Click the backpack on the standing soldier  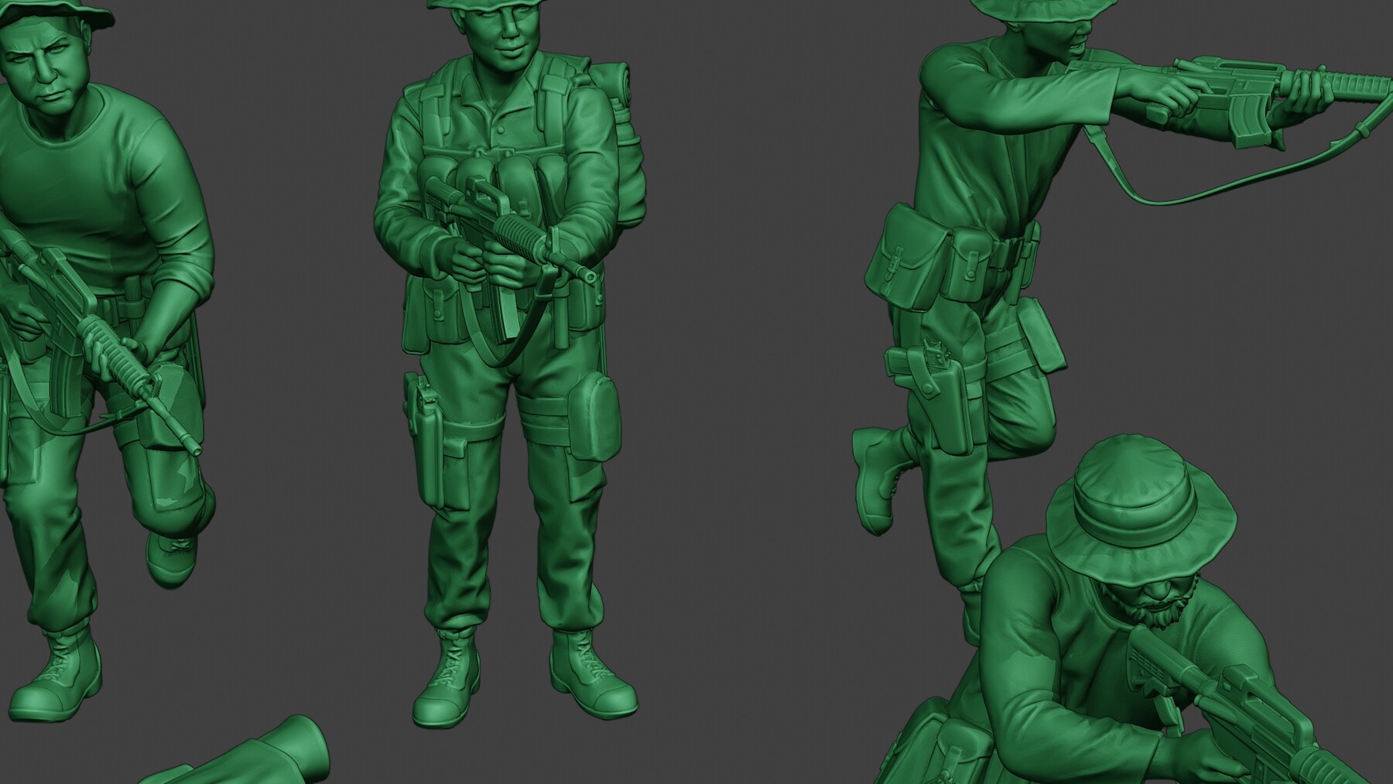(x=627, y=139)
